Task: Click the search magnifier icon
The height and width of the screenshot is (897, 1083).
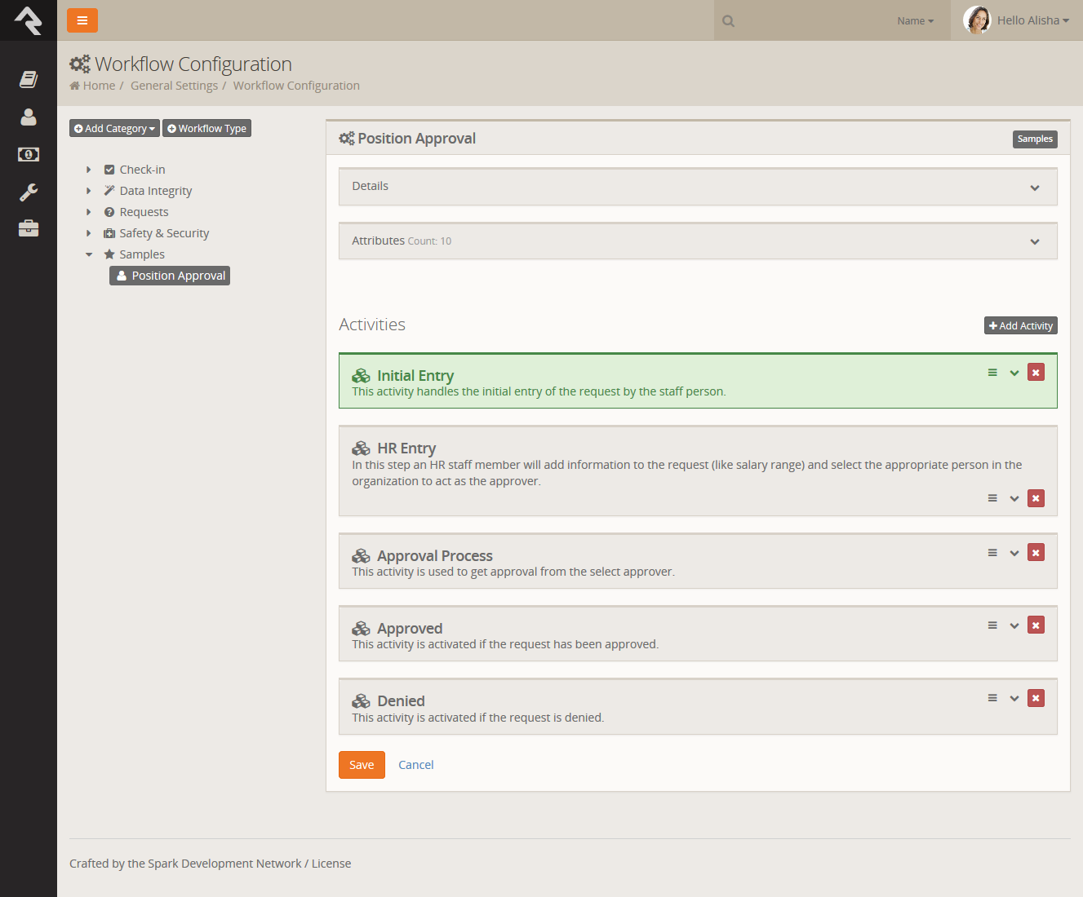Action: click(x=729, y=21)
